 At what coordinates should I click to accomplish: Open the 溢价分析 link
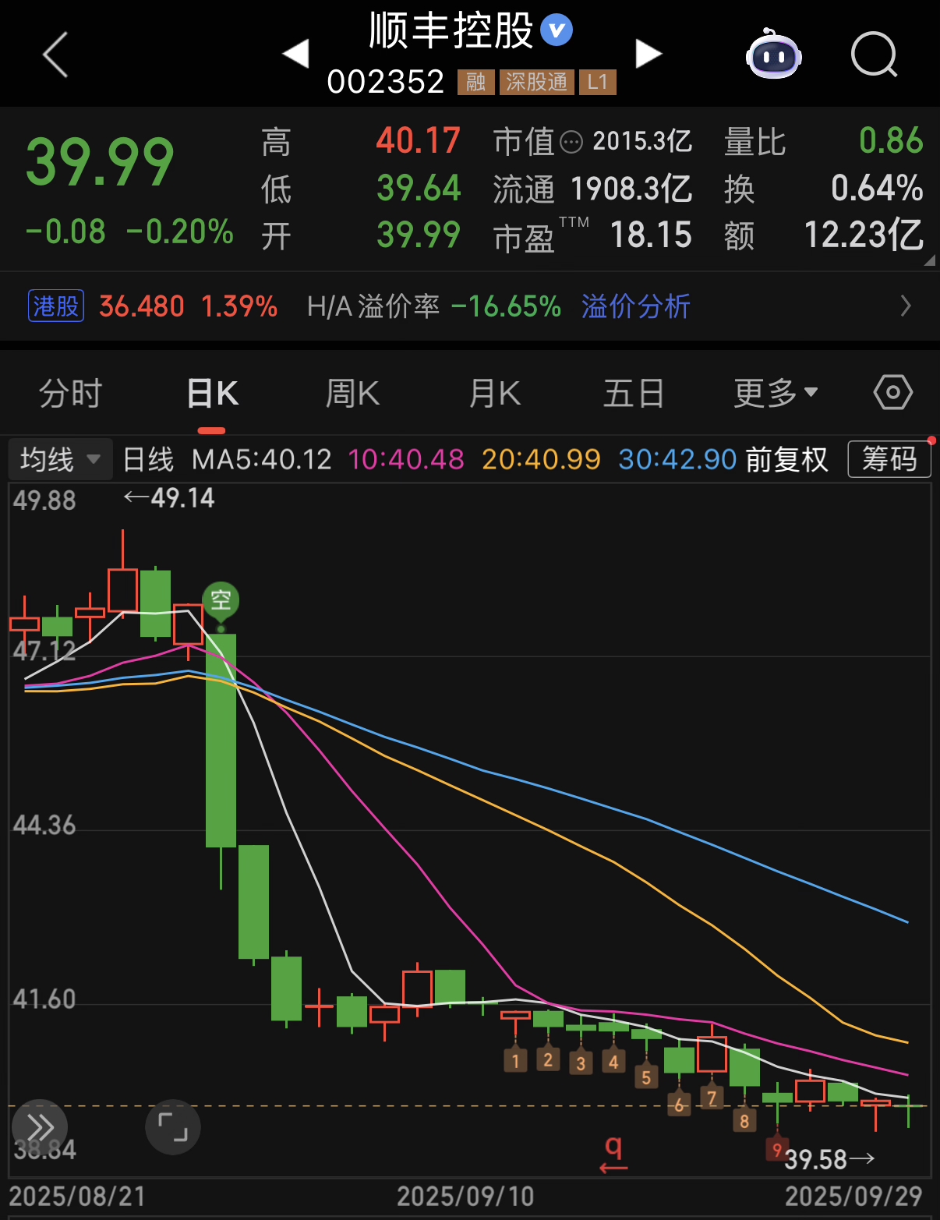point(635,306)
